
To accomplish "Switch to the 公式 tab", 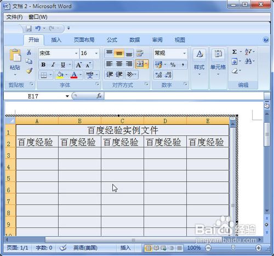I will [x=112, y=40].
